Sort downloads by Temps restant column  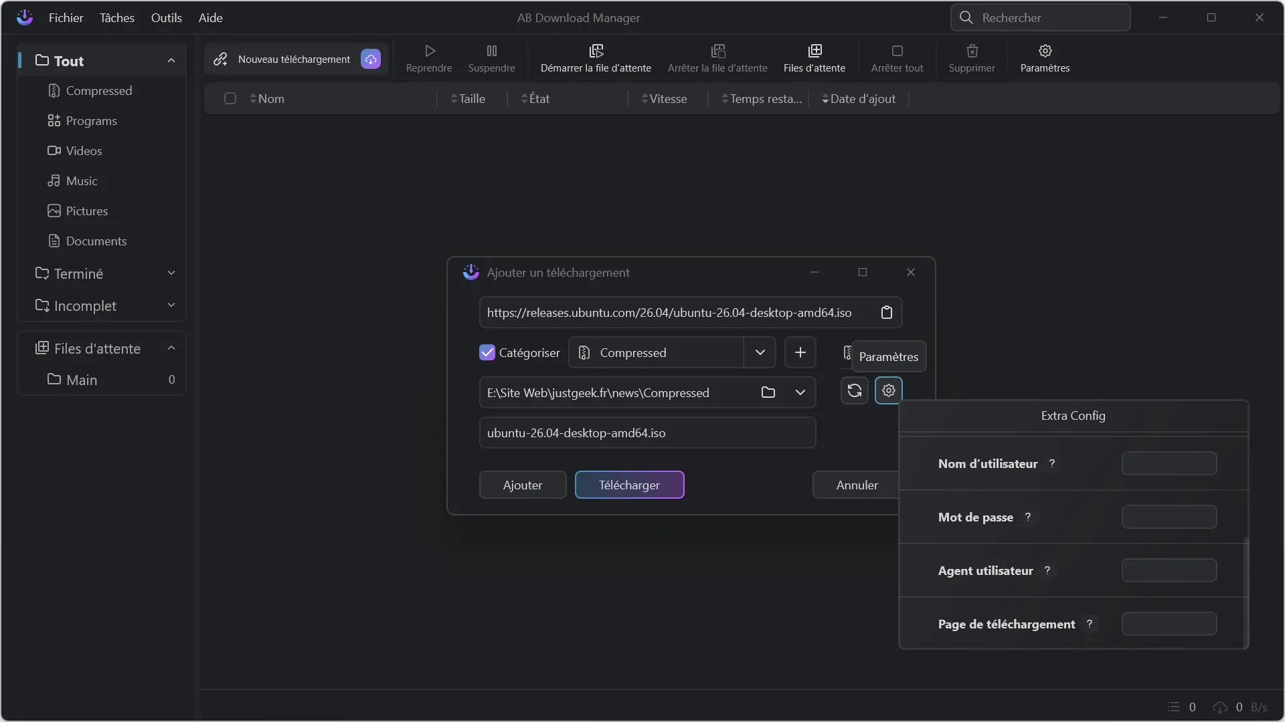pyautogui.click(x=762, y=98)
